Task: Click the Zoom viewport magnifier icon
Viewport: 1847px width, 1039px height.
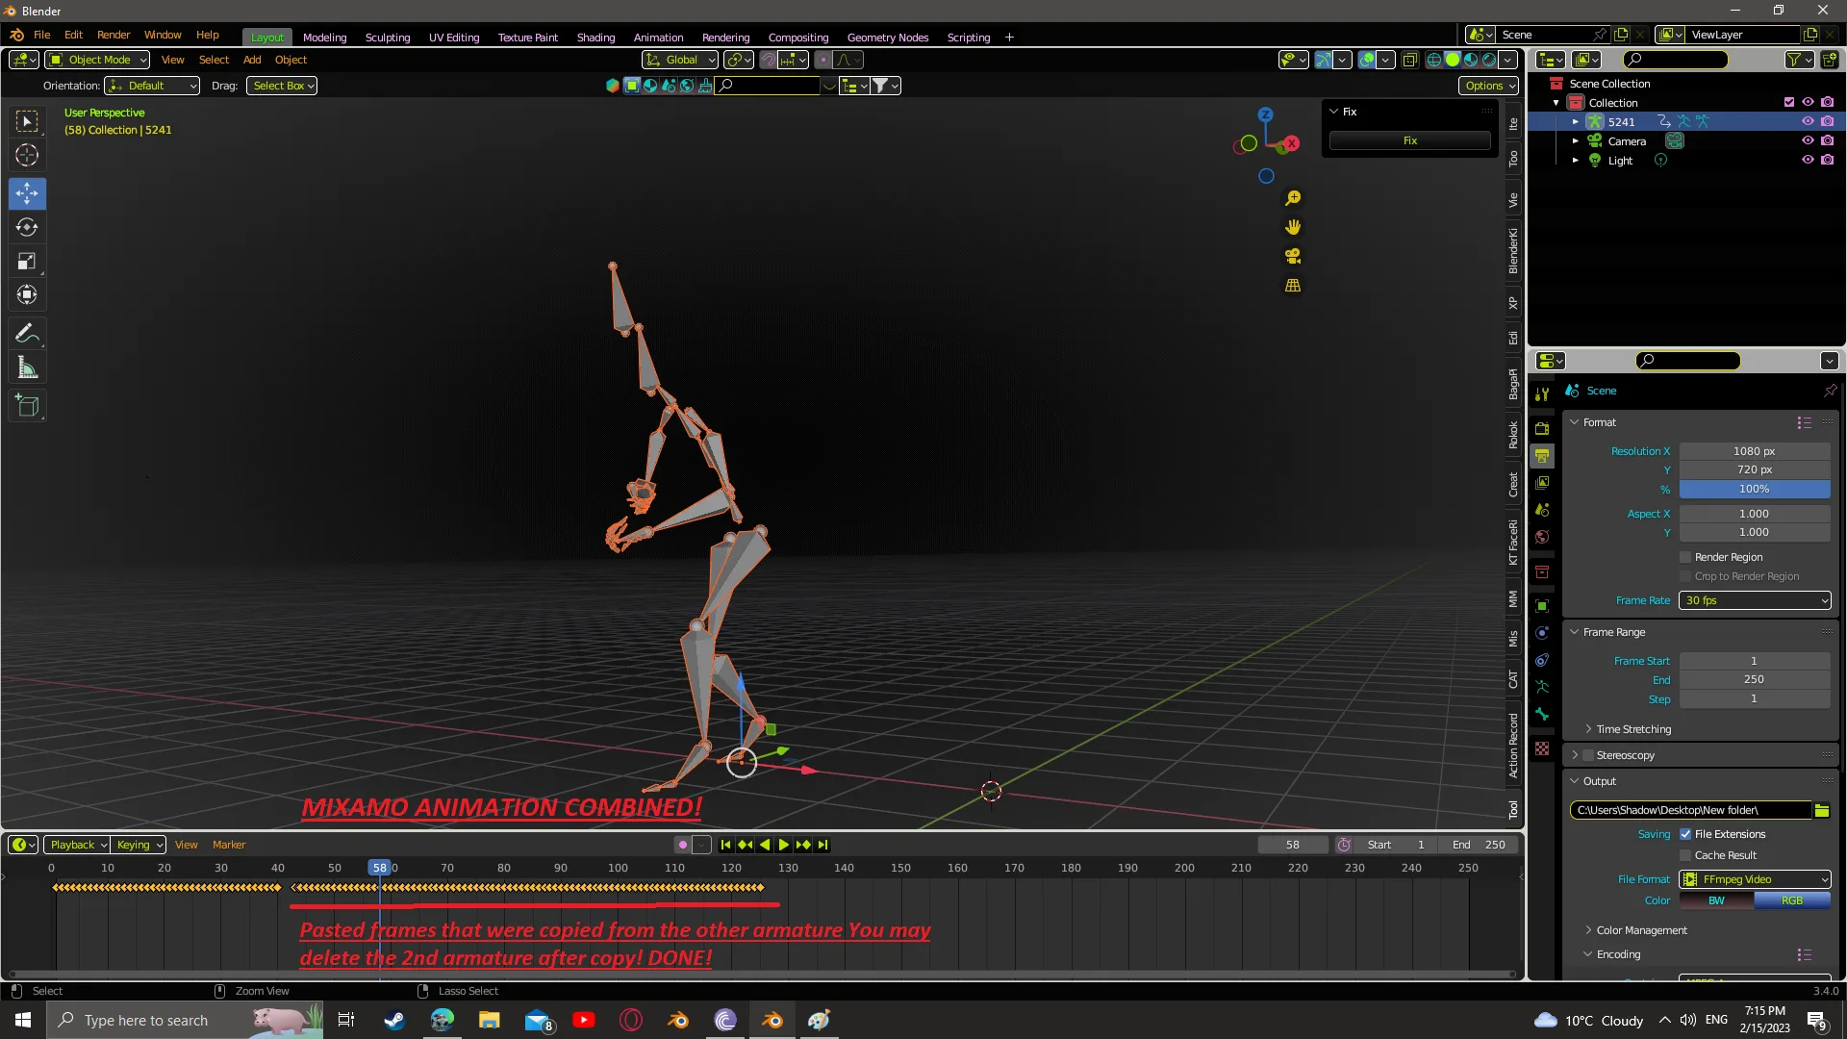Action: coord(1293,198)
